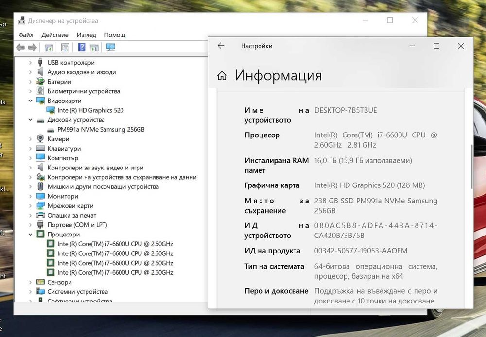
Task: Click the action pane toolbar icon beside Help
Action: [94, 48]
